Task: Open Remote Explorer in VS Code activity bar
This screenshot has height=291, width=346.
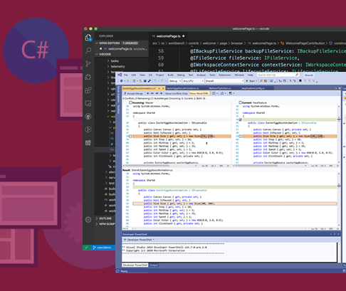Action: tap(88, 103)
